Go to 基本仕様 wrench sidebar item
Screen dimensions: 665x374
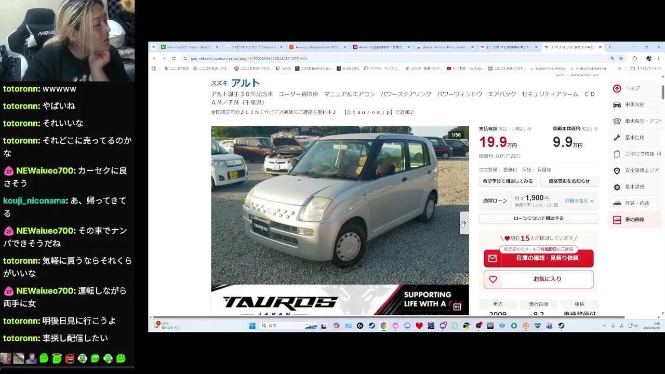point(636,138)
